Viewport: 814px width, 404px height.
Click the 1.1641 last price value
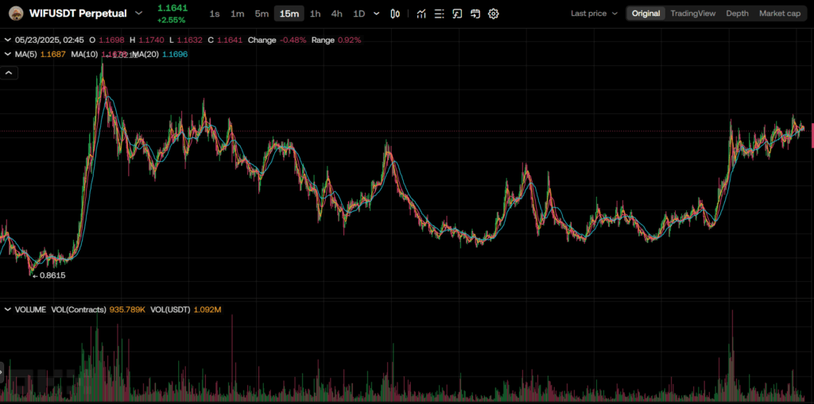[x=172, y=8]
